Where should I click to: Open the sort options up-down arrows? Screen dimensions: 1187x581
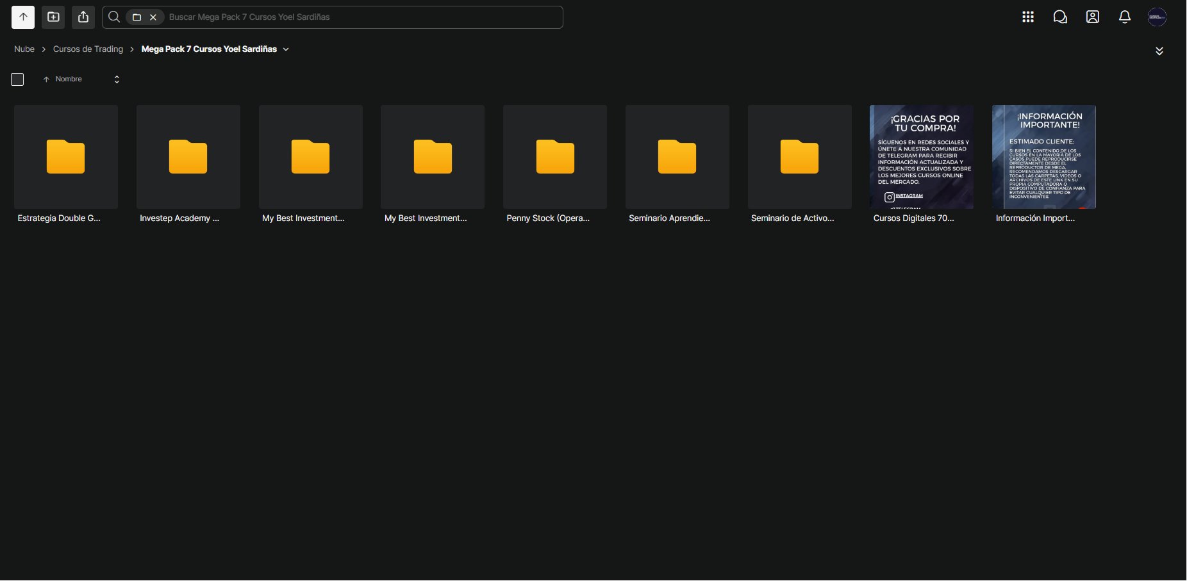pos(117,79)
